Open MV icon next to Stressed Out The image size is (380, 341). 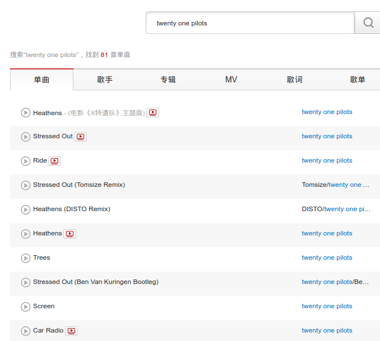coord(80,137)
